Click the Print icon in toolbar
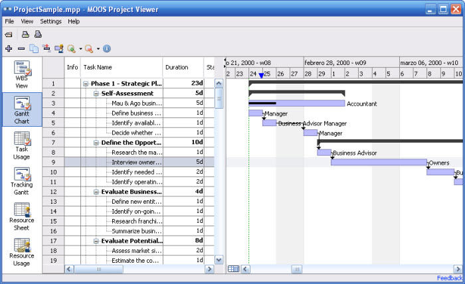This screenshot has width=465, height=284. 25,35
